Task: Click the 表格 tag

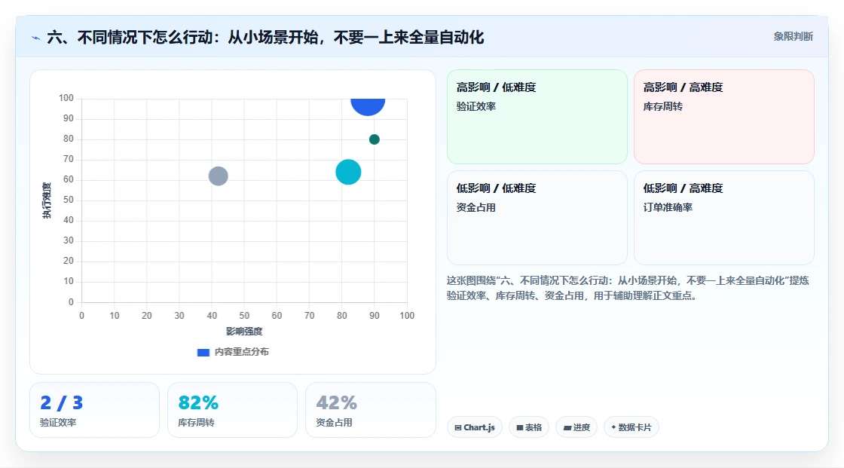Action: (x=529, y=427)
